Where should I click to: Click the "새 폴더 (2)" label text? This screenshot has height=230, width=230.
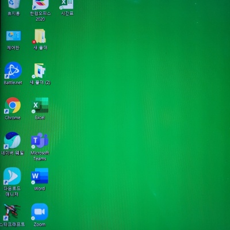coord(40,83)
